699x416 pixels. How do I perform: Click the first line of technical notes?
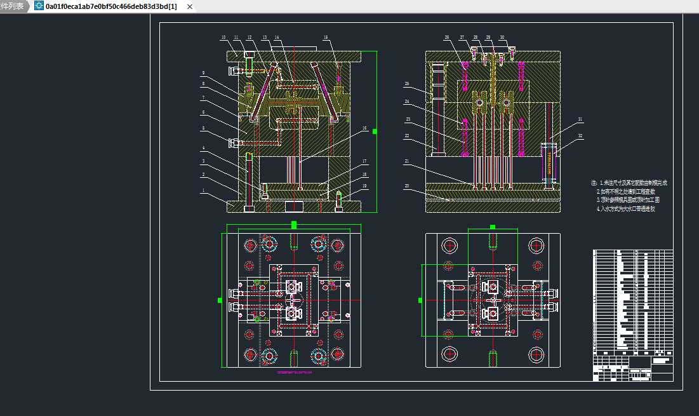pyautogui.click(x=629, y=183)
